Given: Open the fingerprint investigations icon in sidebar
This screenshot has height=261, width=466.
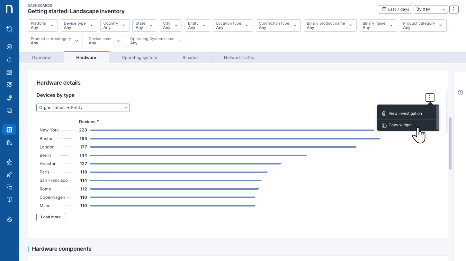Looking at the screenshot, I should 9,143.
